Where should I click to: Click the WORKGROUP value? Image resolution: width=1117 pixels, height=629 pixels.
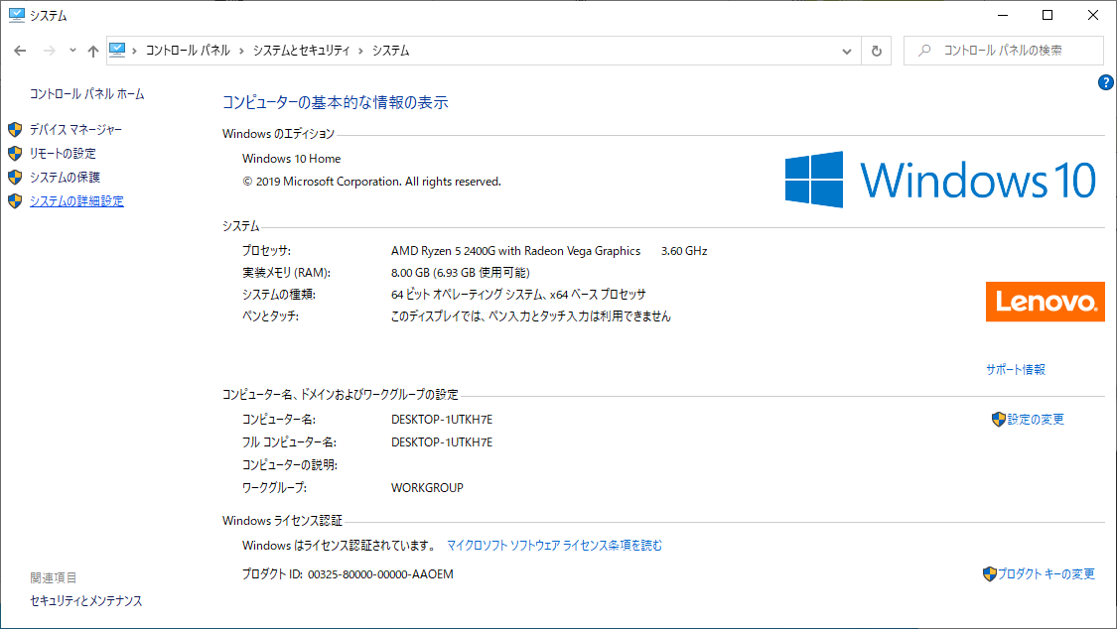[x=427, y=487]
